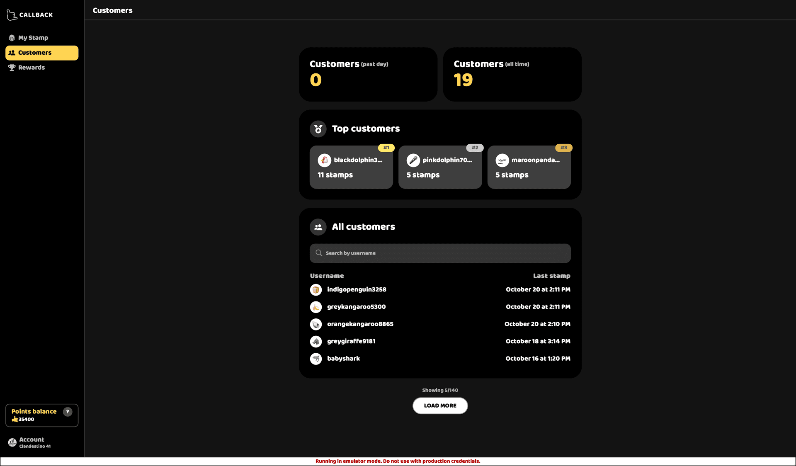Viewport: 796px width, 466px height.
Task: Open the #3 maroonpanda top customer card
Action: [x=529, y=167]
